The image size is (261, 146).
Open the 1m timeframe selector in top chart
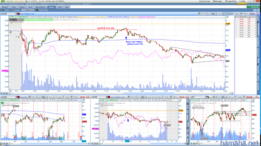(213, 14)
